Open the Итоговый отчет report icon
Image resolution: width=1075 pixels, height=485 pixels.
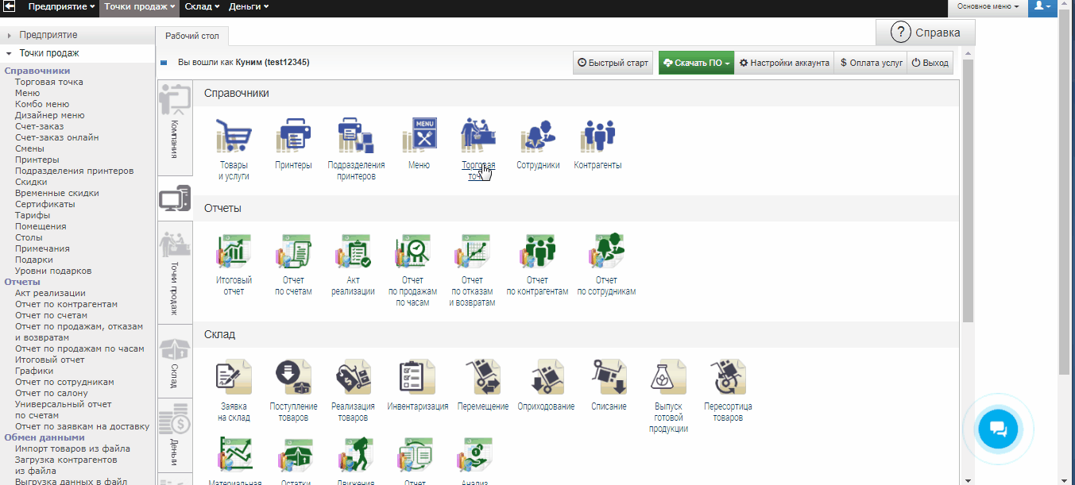click(x=234, y=252)
